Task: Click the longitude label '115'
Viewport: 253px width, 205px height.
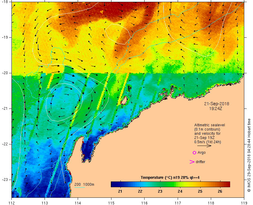Action: [111, 203]
